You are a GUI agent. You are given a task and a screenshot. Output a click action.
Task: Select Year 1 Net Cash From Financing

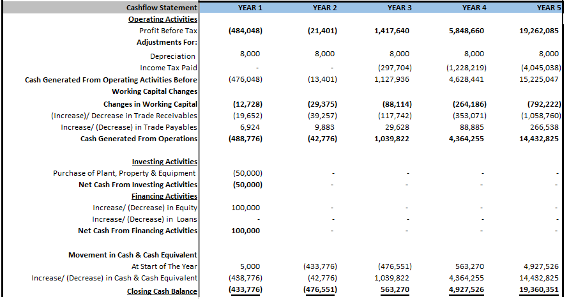[x=246, y=231]
